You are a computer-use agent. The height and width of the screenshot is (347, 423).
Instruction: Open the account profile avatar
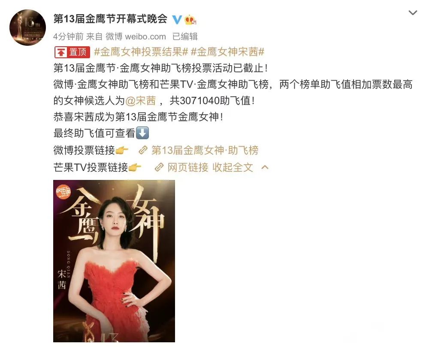coord(27,27)
